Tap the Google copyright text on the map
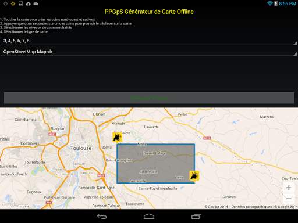The width and height of the screenshot is (298, 223). coord(251,207)
